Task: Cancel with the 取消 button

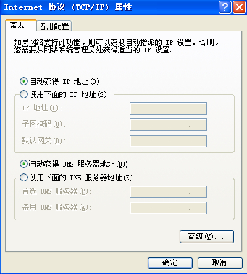Action: tap(220, 263)
